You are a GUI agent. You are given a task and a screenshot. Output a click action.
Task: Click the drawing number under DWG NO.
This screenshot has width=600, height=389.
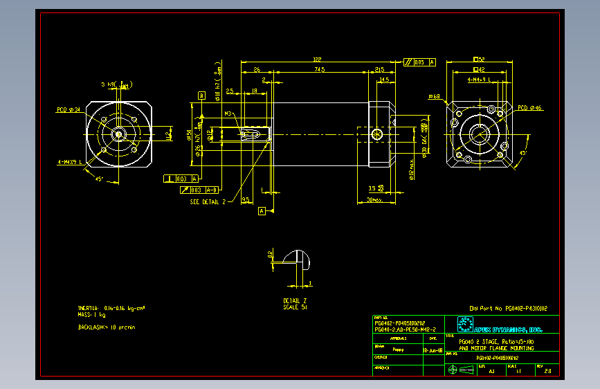[x=497, y=358]
